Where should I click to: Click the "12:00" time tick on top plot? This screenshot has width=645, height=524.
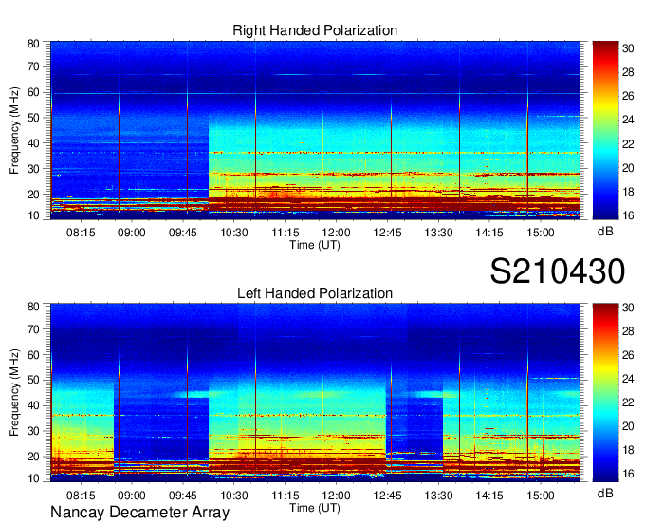coord(336,233)
